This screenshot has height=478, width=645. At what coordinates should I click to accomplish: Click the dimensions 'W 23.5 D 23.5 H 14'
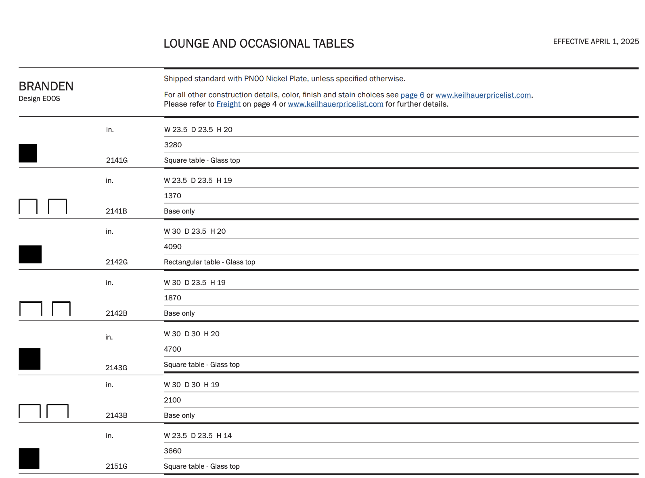[198, 436]
